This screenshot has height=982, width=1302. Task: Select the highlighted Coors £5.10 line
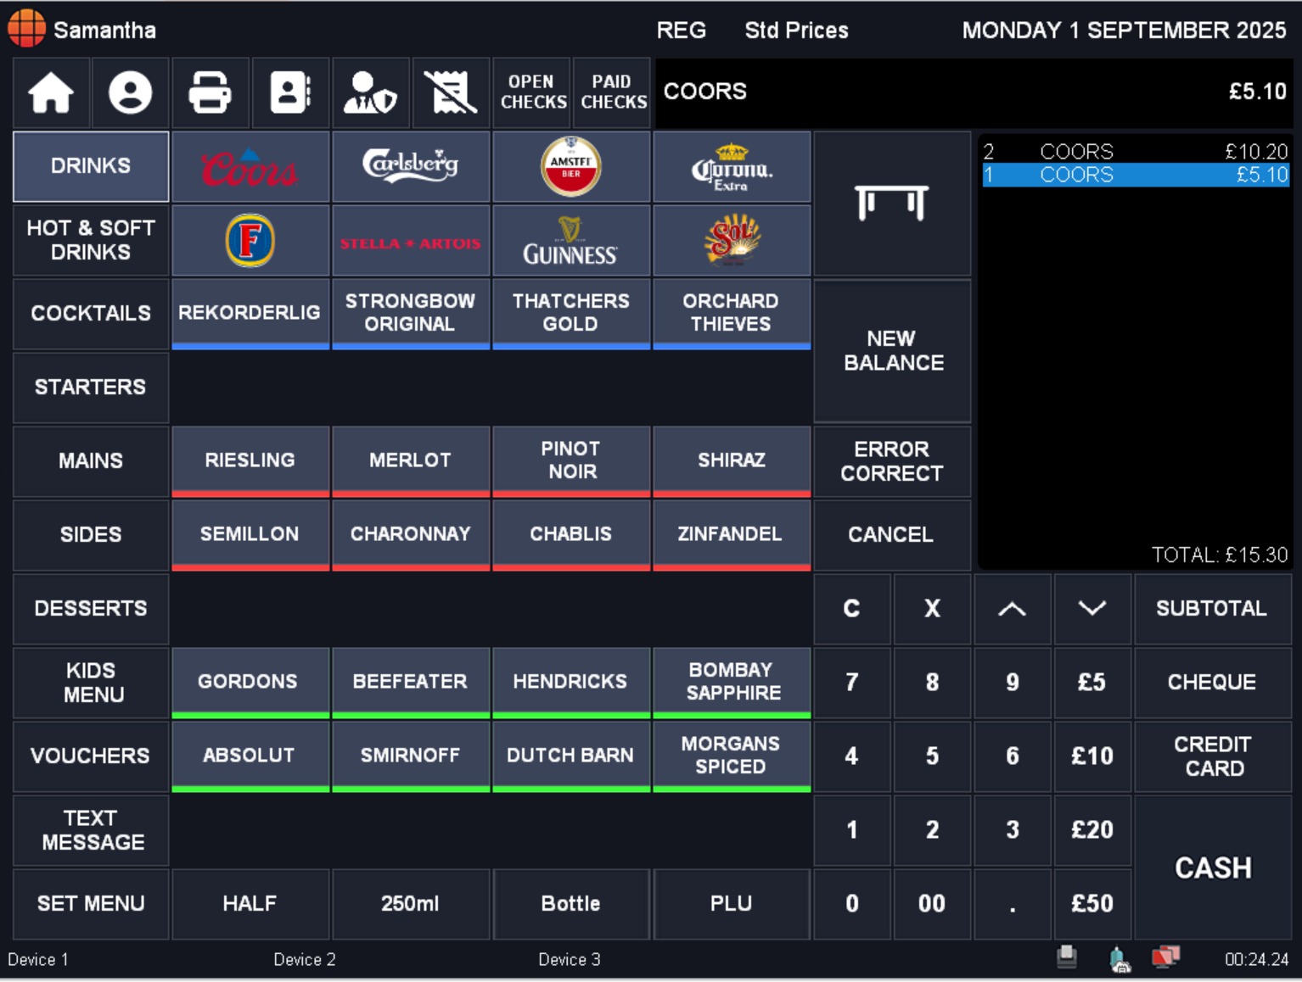pyautogui.click(x=1135, y=175)
